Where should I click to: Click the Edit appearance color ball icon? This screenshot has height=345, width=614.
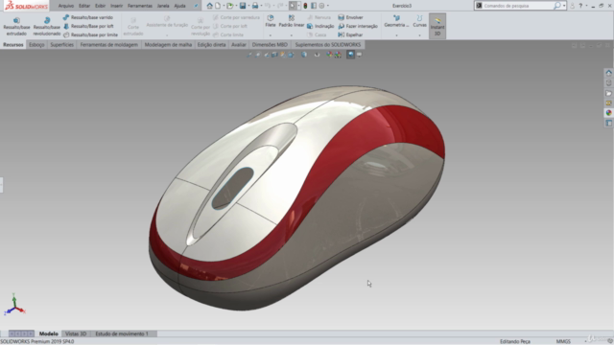tap(329, 55)
